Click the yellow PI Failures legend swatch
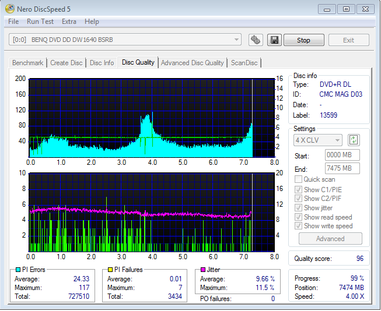Viewport: 381px width, 311px height. point(110,270)
